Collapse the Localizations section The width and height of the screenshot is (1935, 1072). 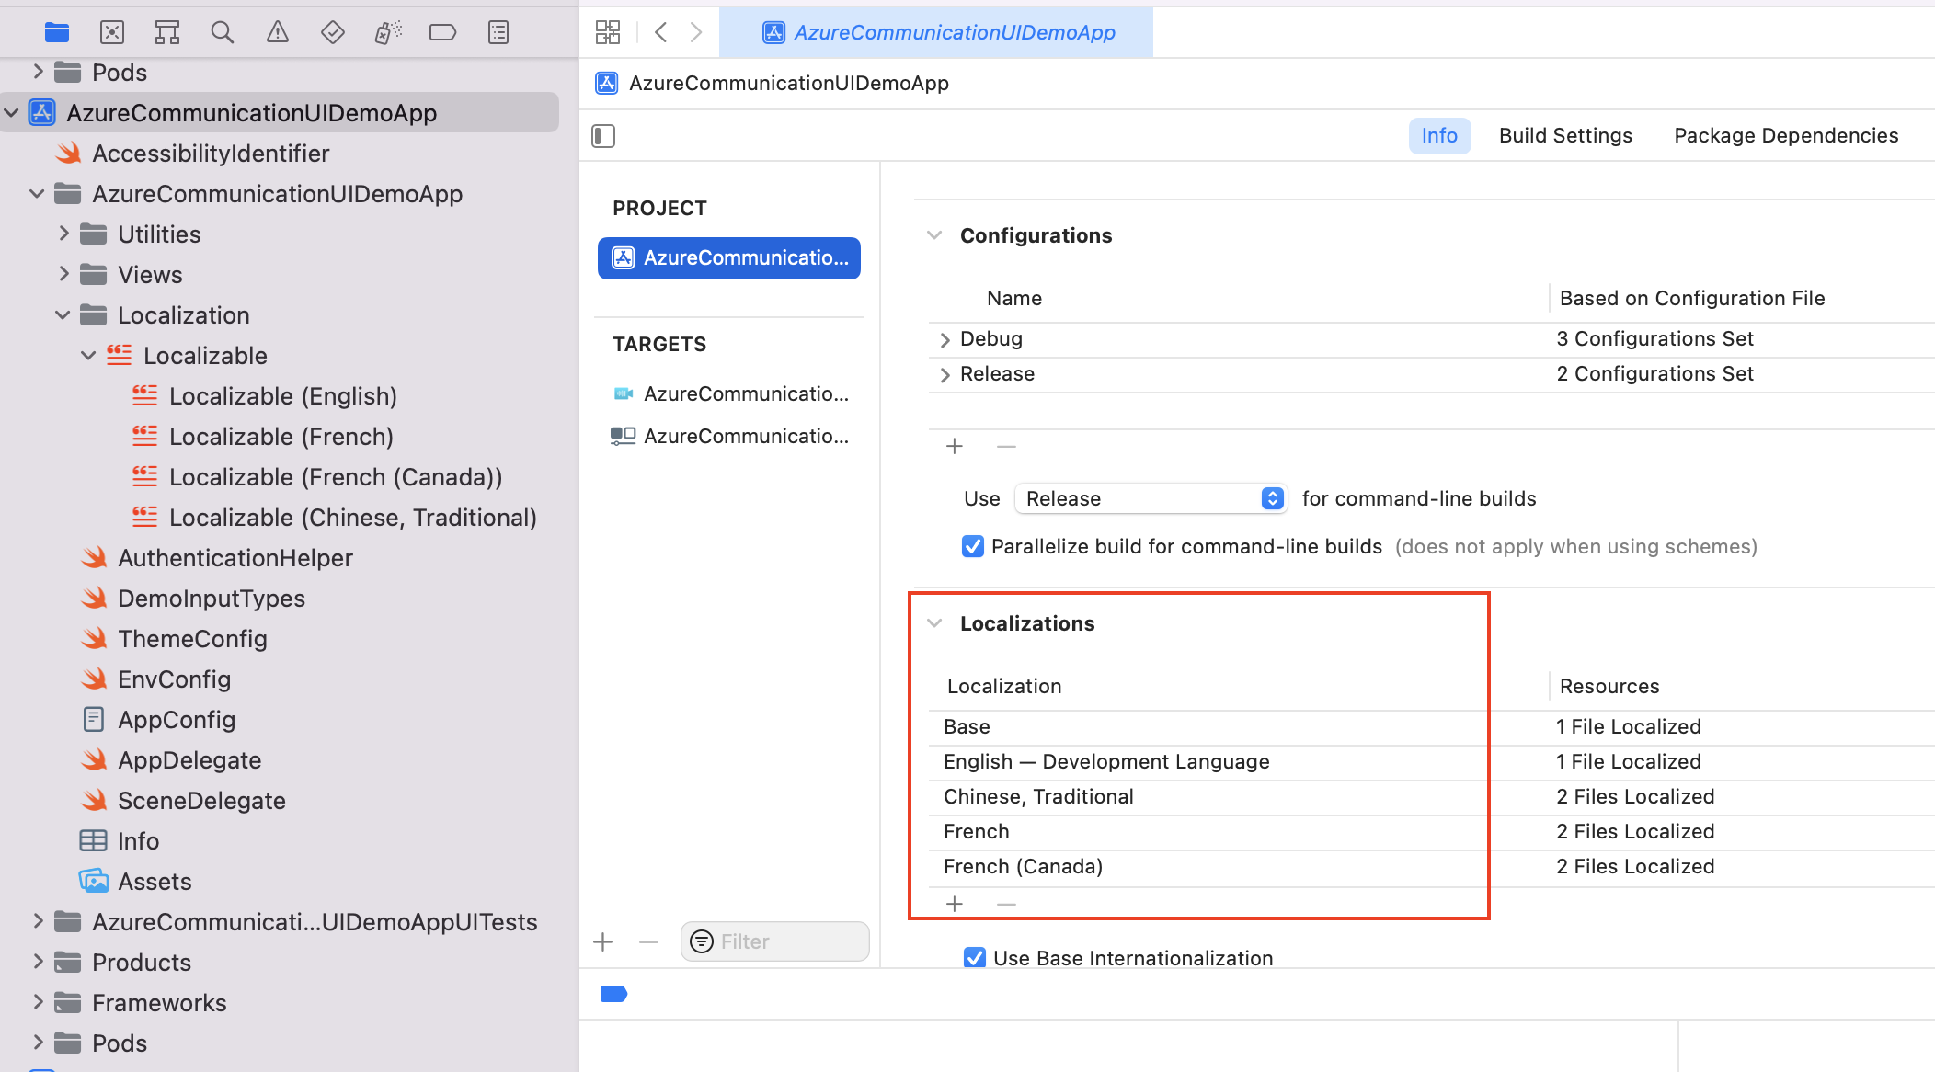coord(936,623)
